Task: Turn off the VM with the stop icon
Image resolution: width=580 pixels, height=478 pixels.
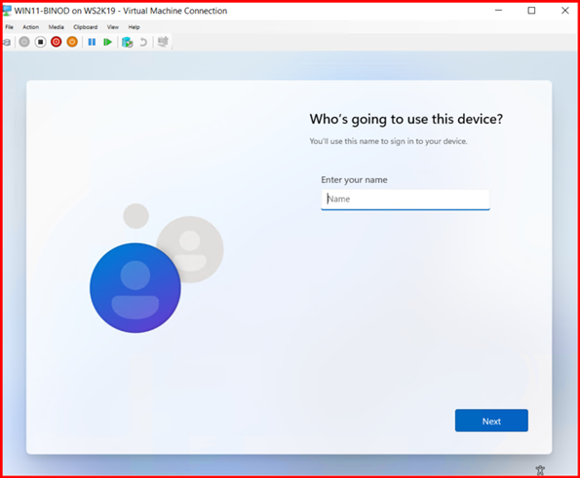Action: 40,42
